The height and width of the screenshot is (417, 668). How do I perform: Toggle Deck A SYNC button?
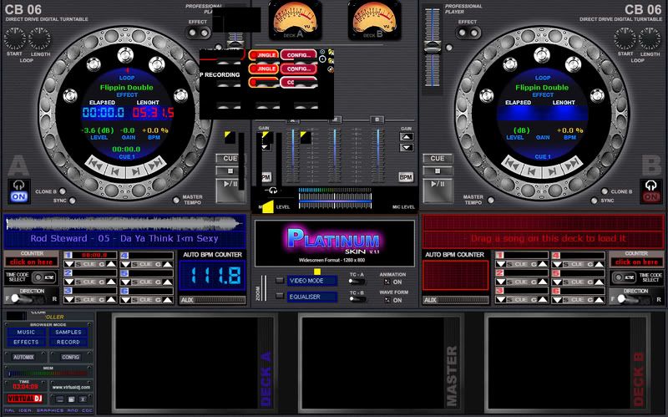click(72, 201)
